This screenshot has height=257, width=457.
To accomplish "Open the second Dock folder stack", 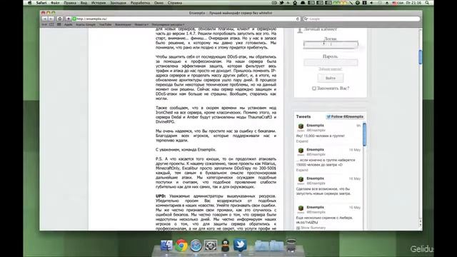I will click(276, 246).
